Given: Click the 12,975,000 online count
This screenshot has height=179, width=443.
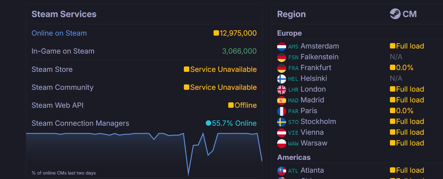Looking at the screenshot, I should click(x=238, y=33).
